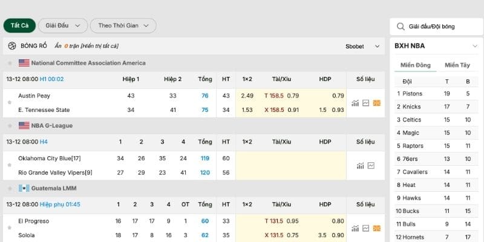Screen dimensions: 484x242
Task: Click orange live icon for El Progreso match
Action: click(376, 228)
